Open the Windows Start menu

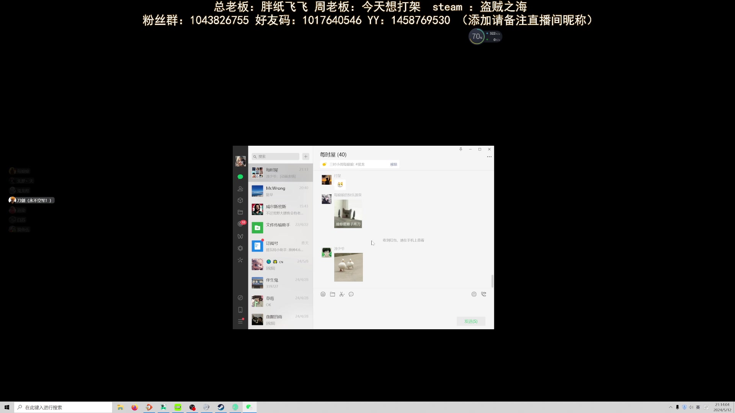[x=7, y=407]
